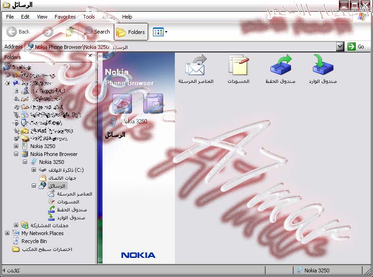Open the Edit menu
The image size is (373, 277).
coord(25,17)
